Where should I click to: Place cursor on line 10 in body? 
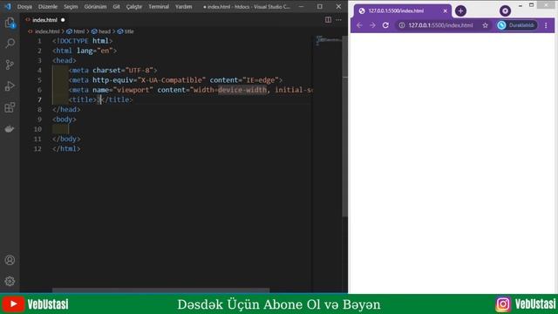coord(181,129)
